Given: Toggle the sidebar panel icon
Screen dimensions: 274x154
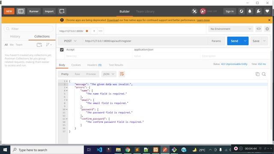Looking at the screenshot, I should (x=21, y=12).
